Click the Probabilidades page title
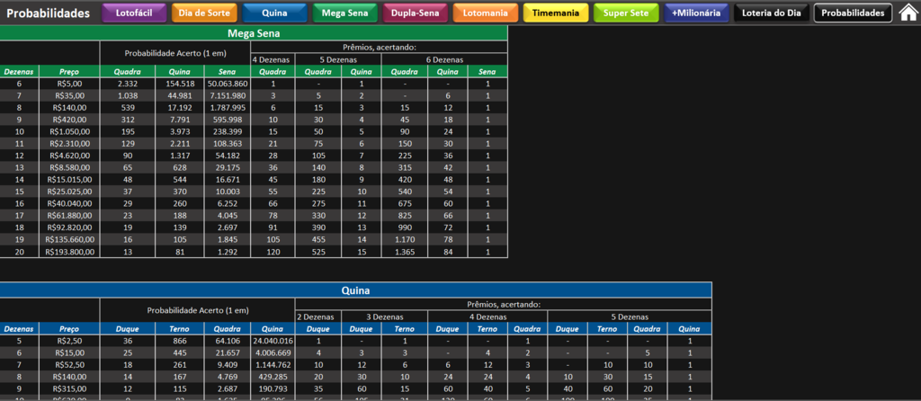Viewport: 921px width, 401px height. pos(49,13)
